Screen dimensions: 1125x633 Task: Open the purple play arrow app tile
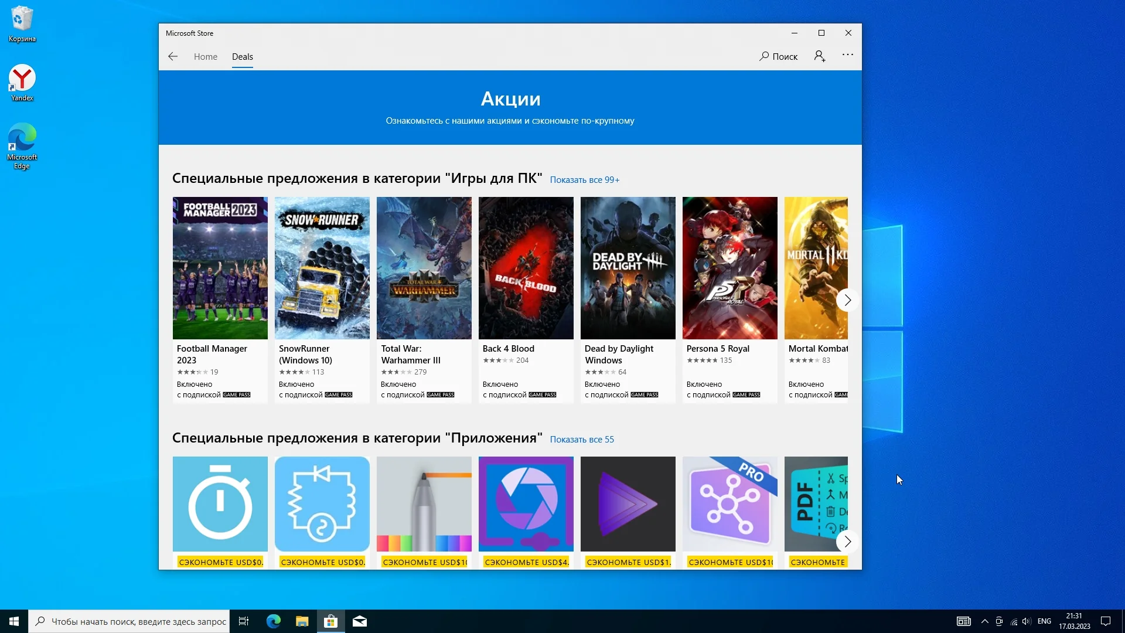(628, 504)
